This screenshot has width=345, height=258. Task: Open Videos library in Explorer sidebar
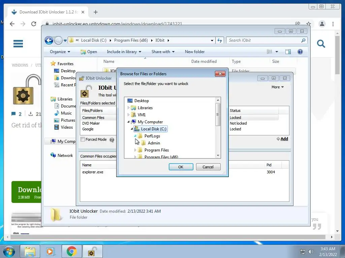coord(67,127)
